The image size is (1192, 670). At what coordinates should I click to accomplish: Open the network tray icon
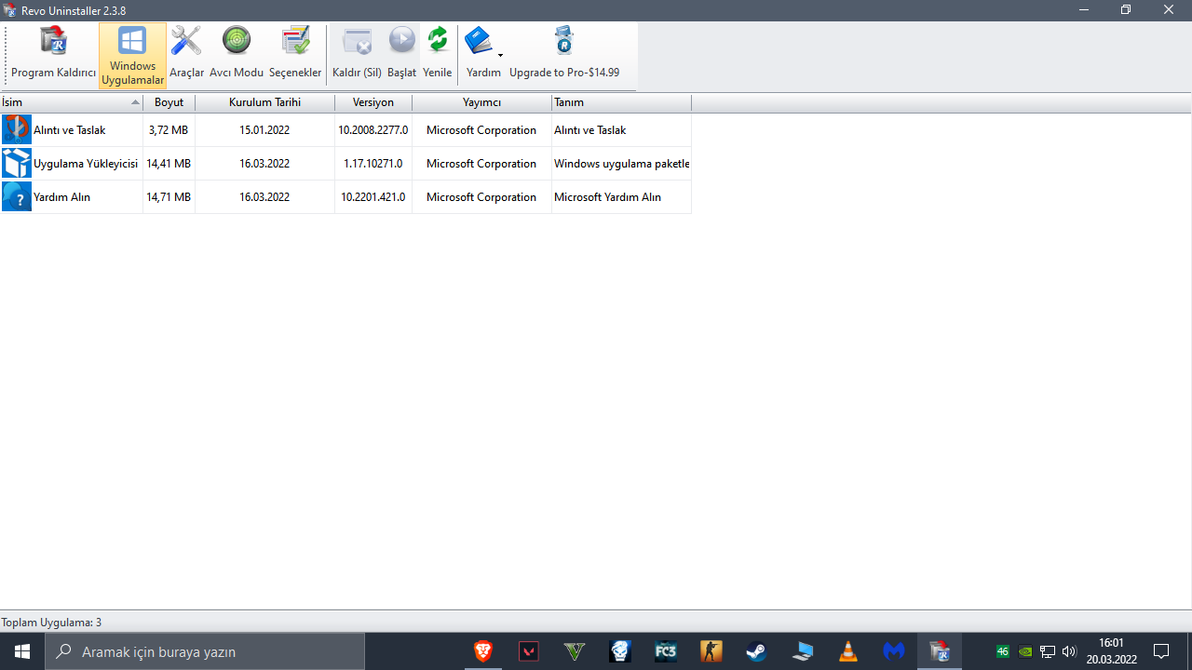(x=1048, y=651)
